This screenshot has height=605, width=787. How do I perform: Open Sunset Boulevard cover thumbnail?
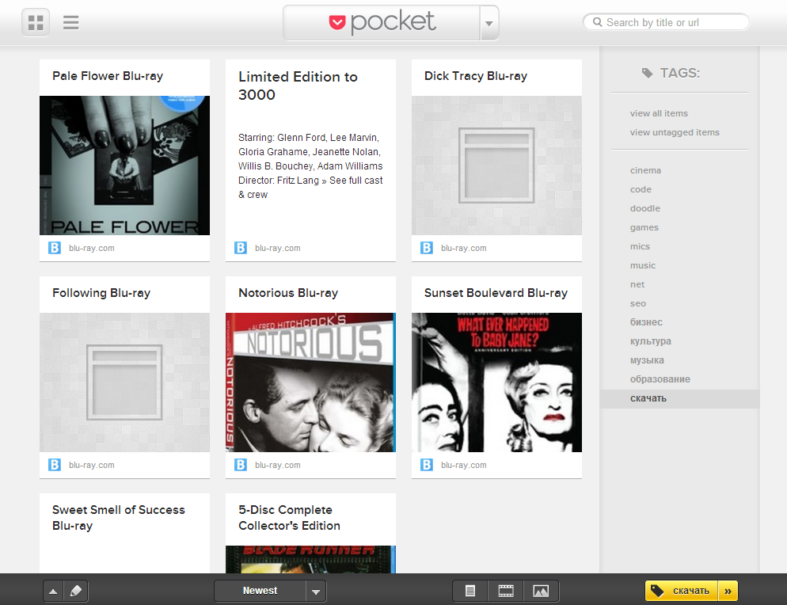pyautogui.click(x=496, y=382)
